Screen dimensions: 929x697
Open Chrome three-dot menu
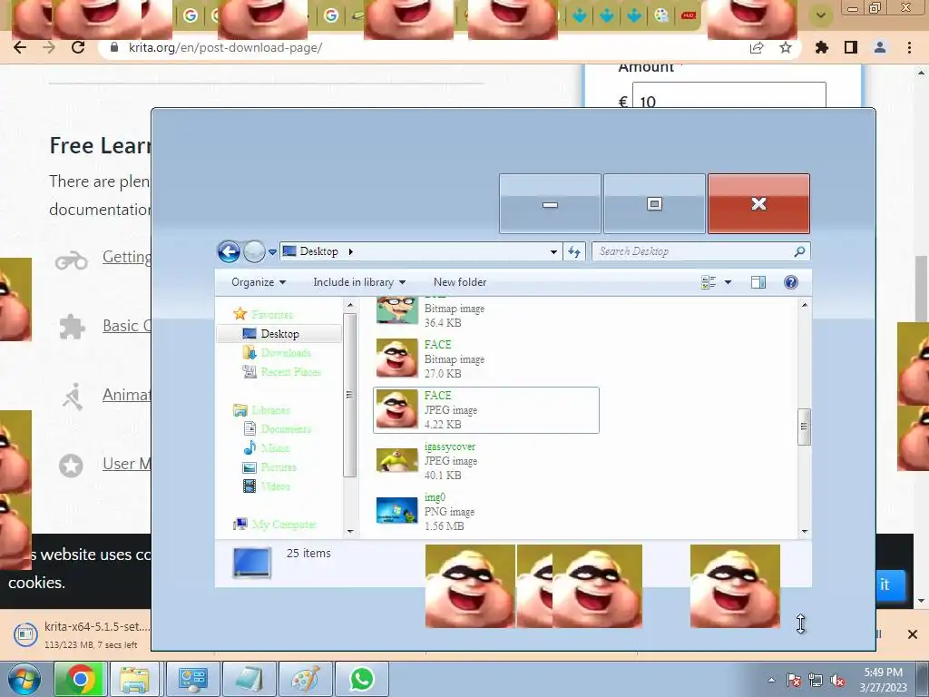[909, 47]
